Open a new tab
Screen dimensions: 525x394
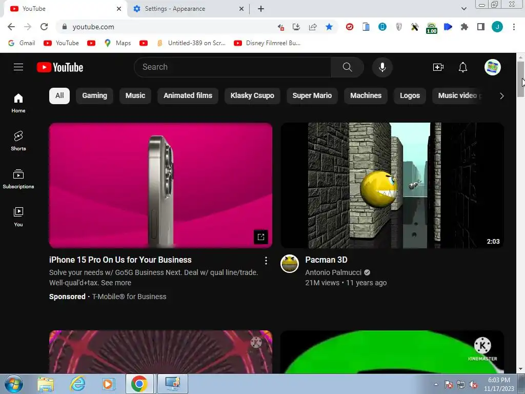261,9
